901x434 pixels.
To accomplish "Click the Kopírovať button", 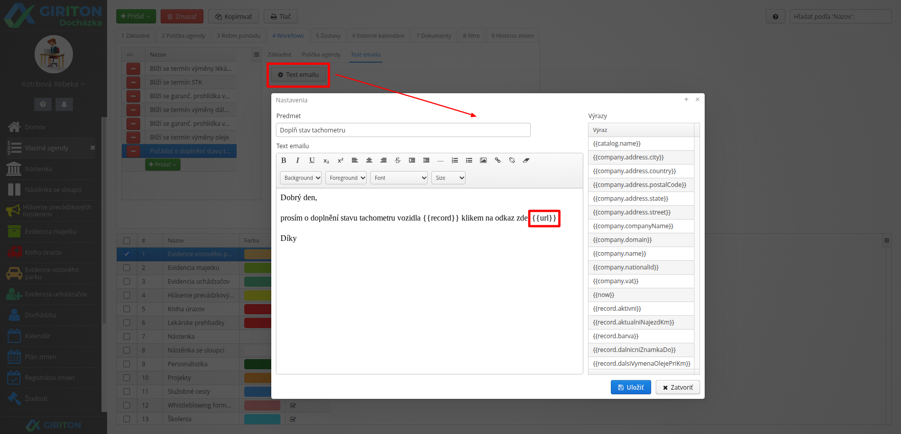I will pos(234,16).
